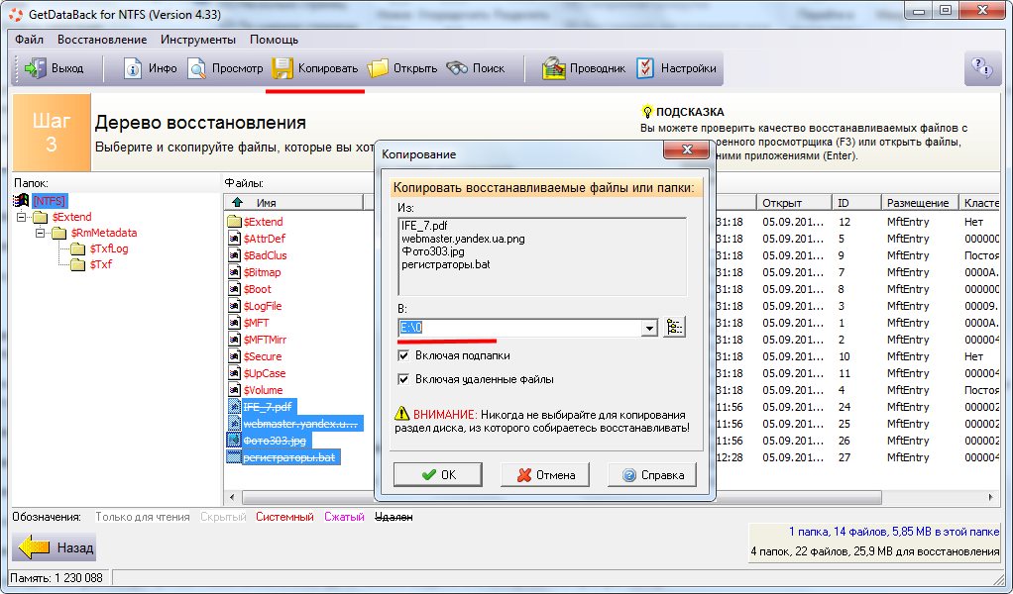Click the $Volume file icon
1013x594 pixels.
click(234, 389)
